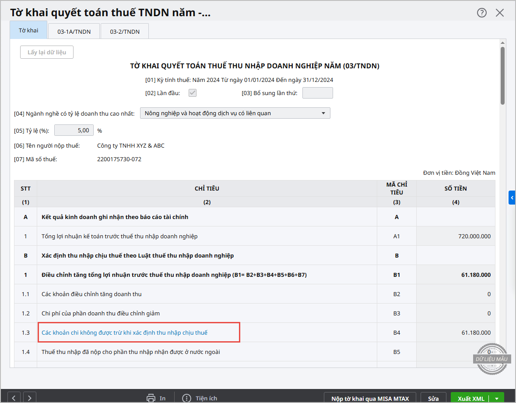
Task: Expand the Xuất XML dropdown arrow
Action: point(497,399)
